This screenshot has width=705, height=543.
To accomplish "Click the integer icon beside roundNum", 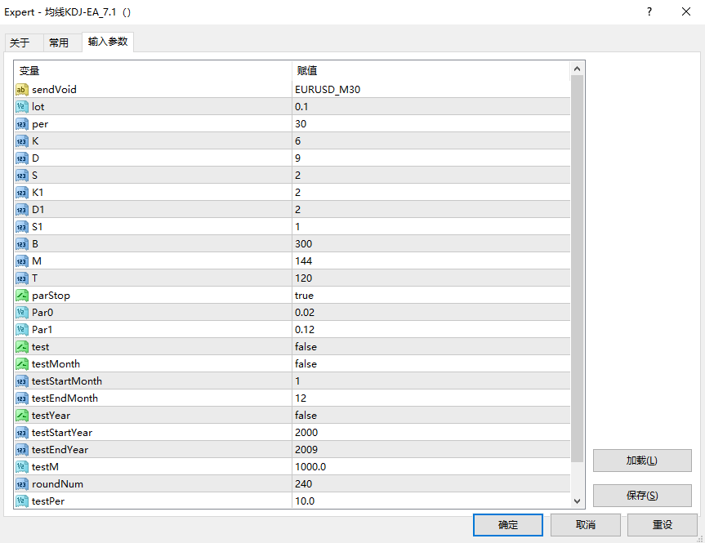I will tap(21, 484).
